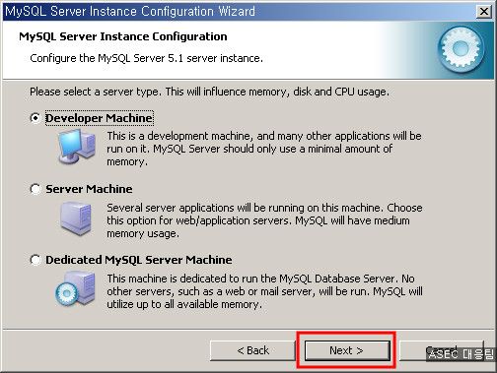The height and width of the screenshot is (373, 497).
Task: Click the 'MySQL Server Instance Configuration' heading
Action: click(x=123, y=36)
